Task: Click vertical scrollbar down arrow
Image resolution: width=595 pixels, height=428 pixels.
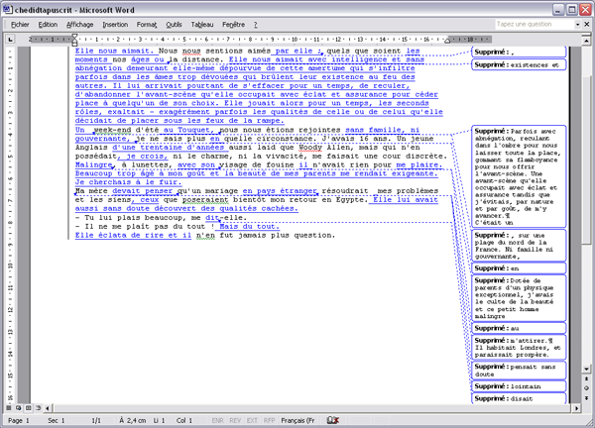Action: pyautogui.click(x=586, y=369)
